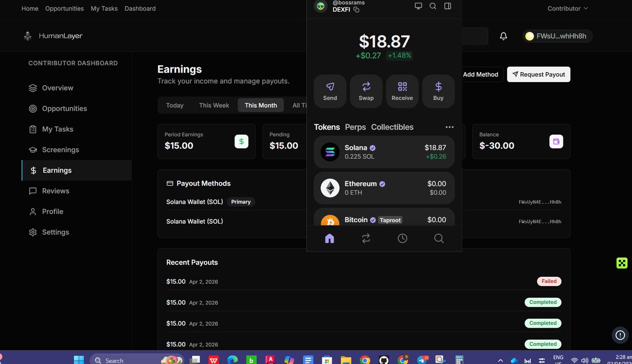Click the purple wallet Balance icon
The image size is (632, 364).
pyautogui.click(x=556, y=141)
